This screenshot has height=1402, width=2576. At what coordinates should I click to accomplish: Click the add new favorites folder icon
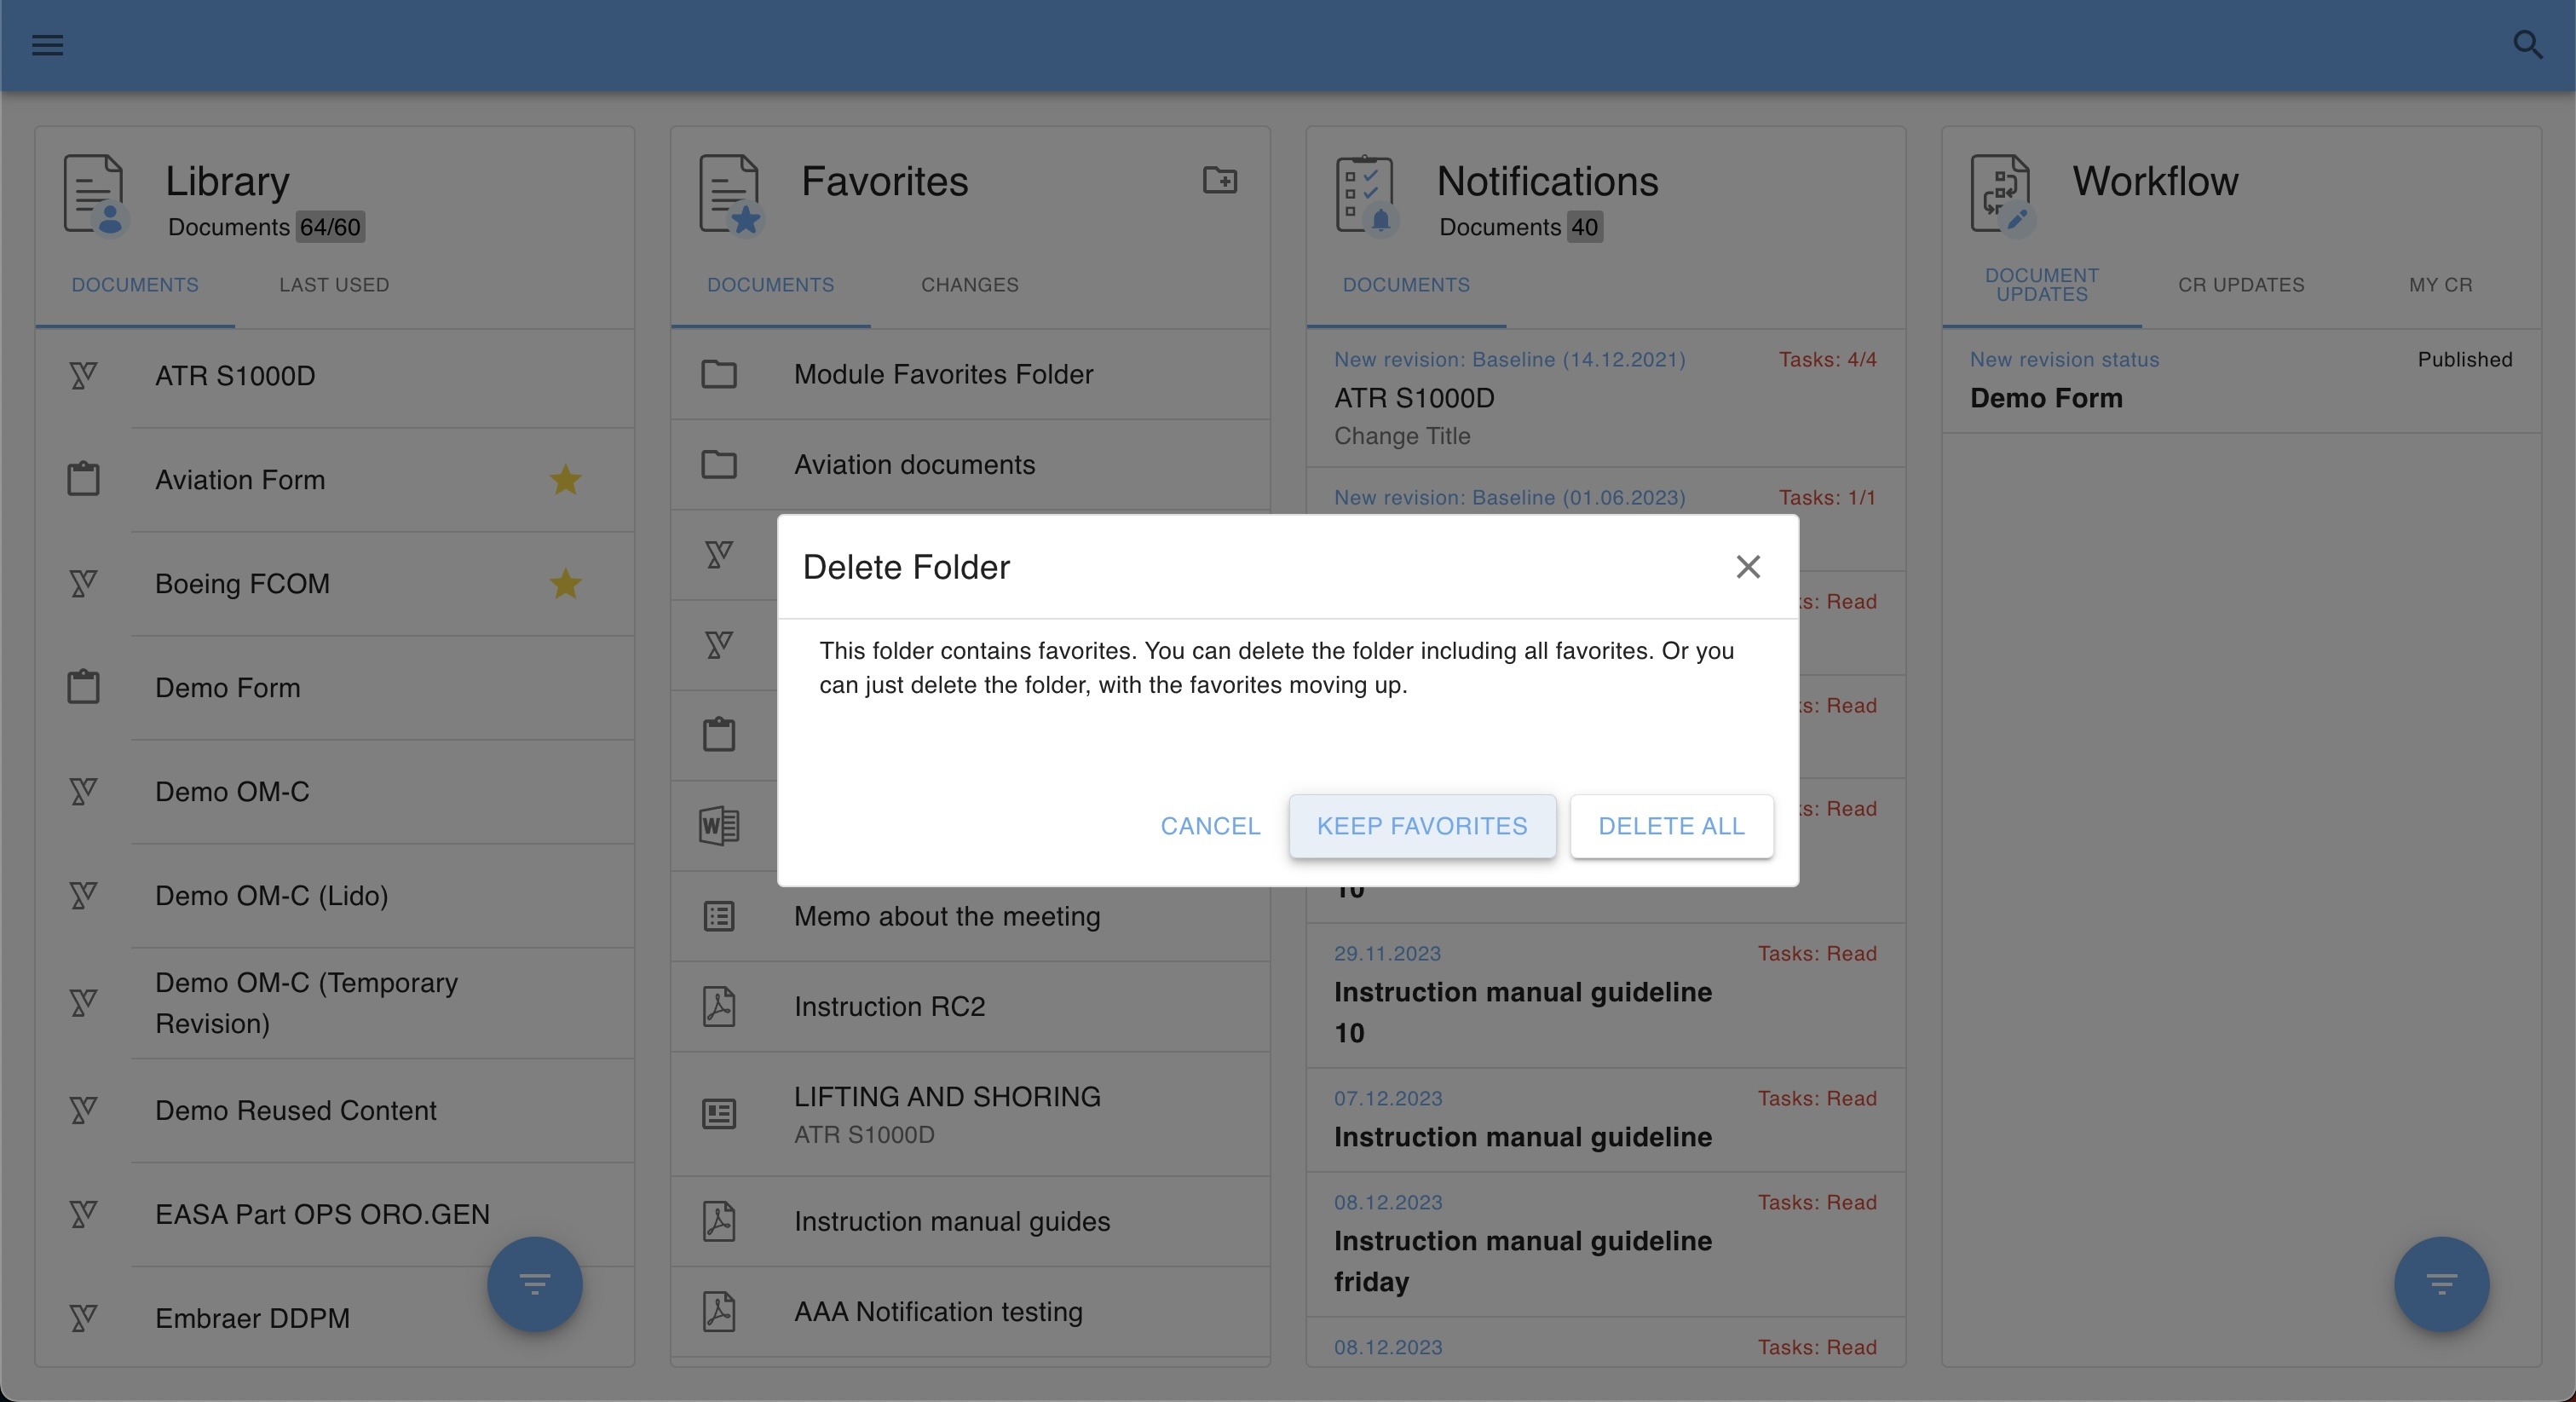[1219, 181]
